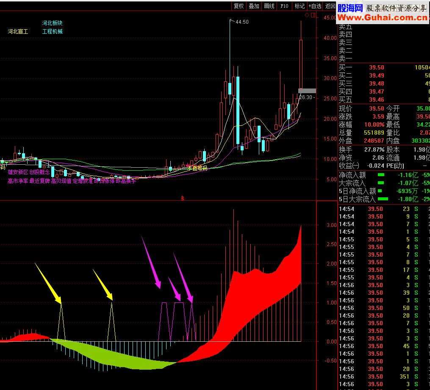Click the 大宗流入 value -1.07亿
Image resolution: width=430 pixels, height=390 pixels.
408,183
